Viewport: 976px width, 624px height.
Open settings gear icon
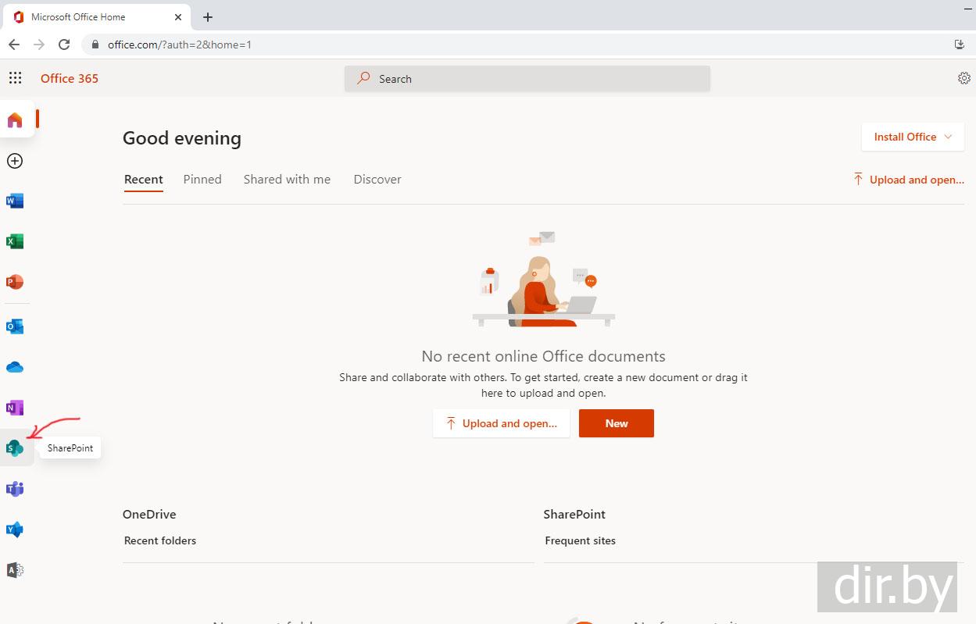pyautogui.click(x=964, y=78)
